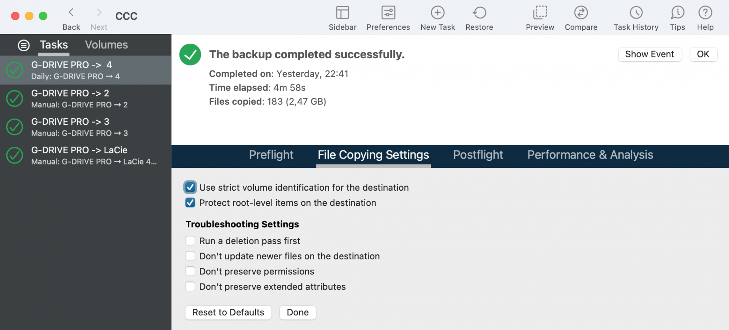The width and height of the screenshot is (729, 330).
Task: Toggle the Sidebar icon in toolbar
Action: pyautogui.click(x=342, y=13)
